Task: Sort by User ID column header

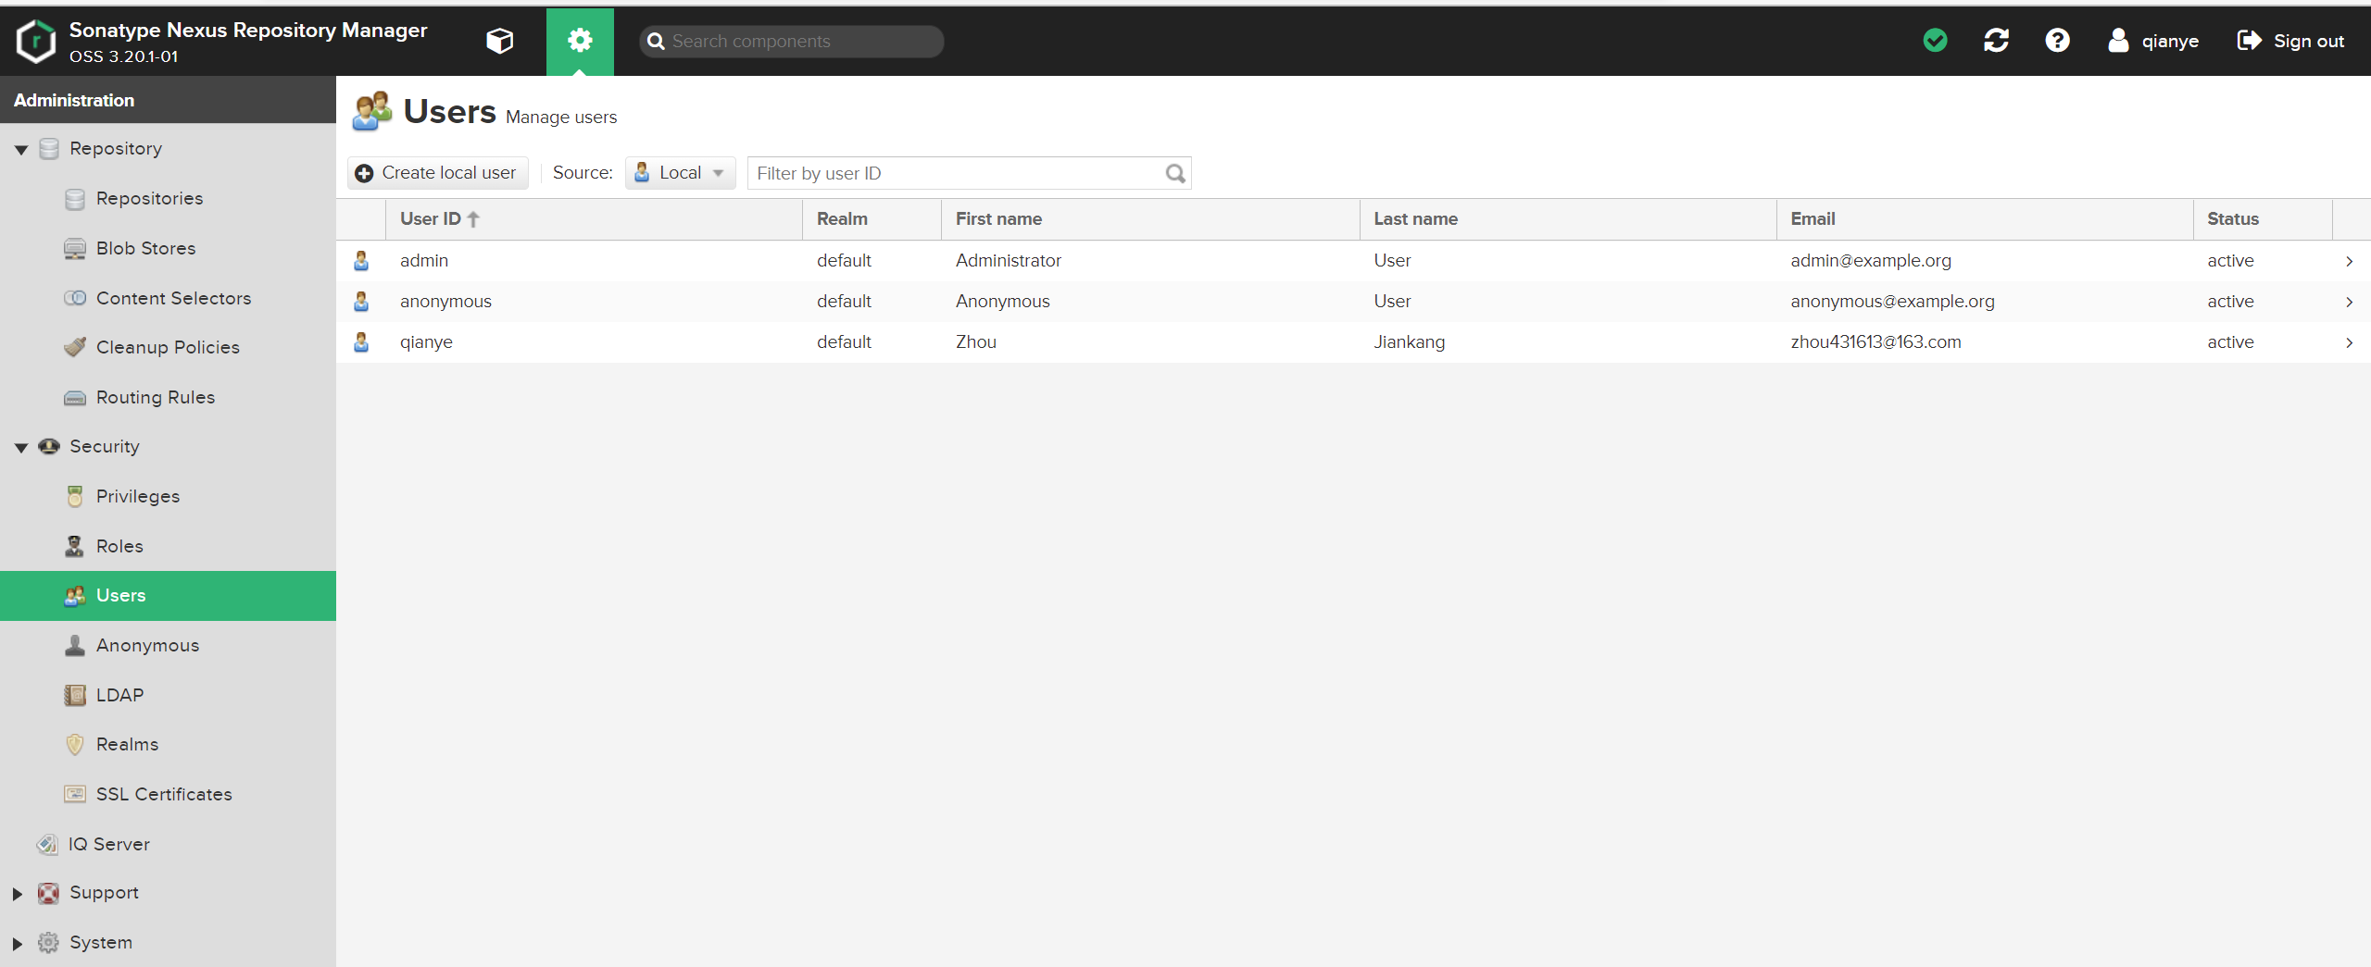Action: pyautogui.click(x=594, y=219)
